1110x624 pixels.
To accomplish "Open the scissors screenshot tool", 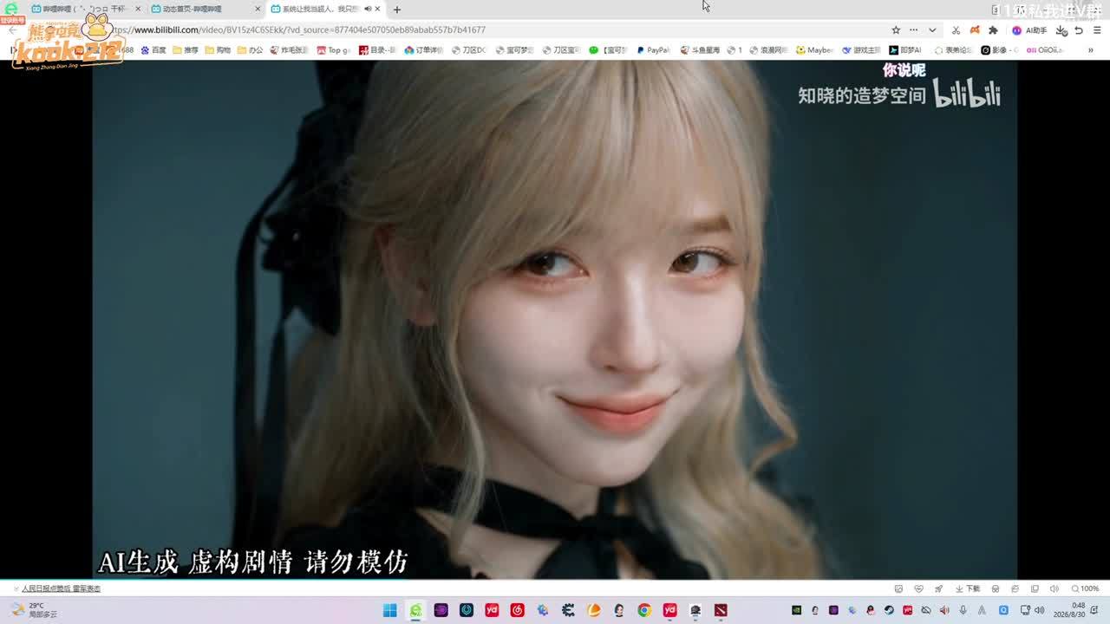I will [x=956, y=29].
